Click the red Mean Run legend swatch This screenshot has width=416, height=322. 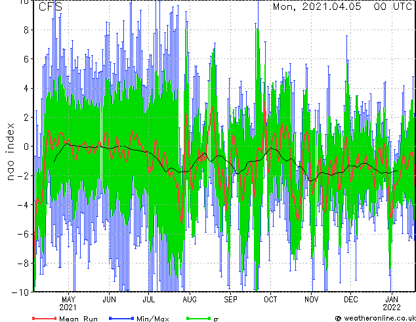(x=45, y=318)
